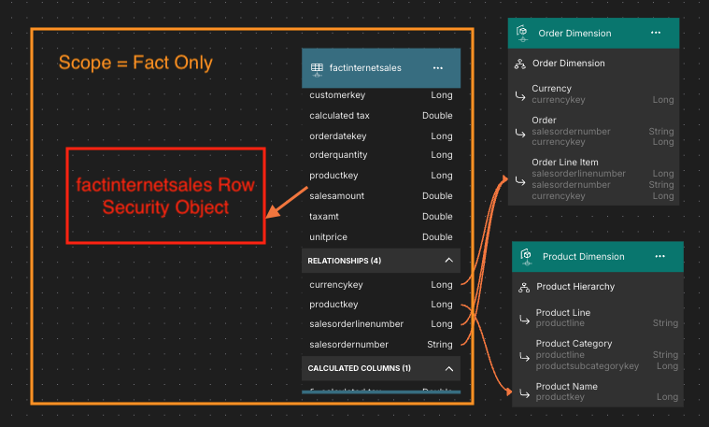This screenshot has width=709, height=427.
Task: Click the Order level arrow icon
Action: (520, 133)
